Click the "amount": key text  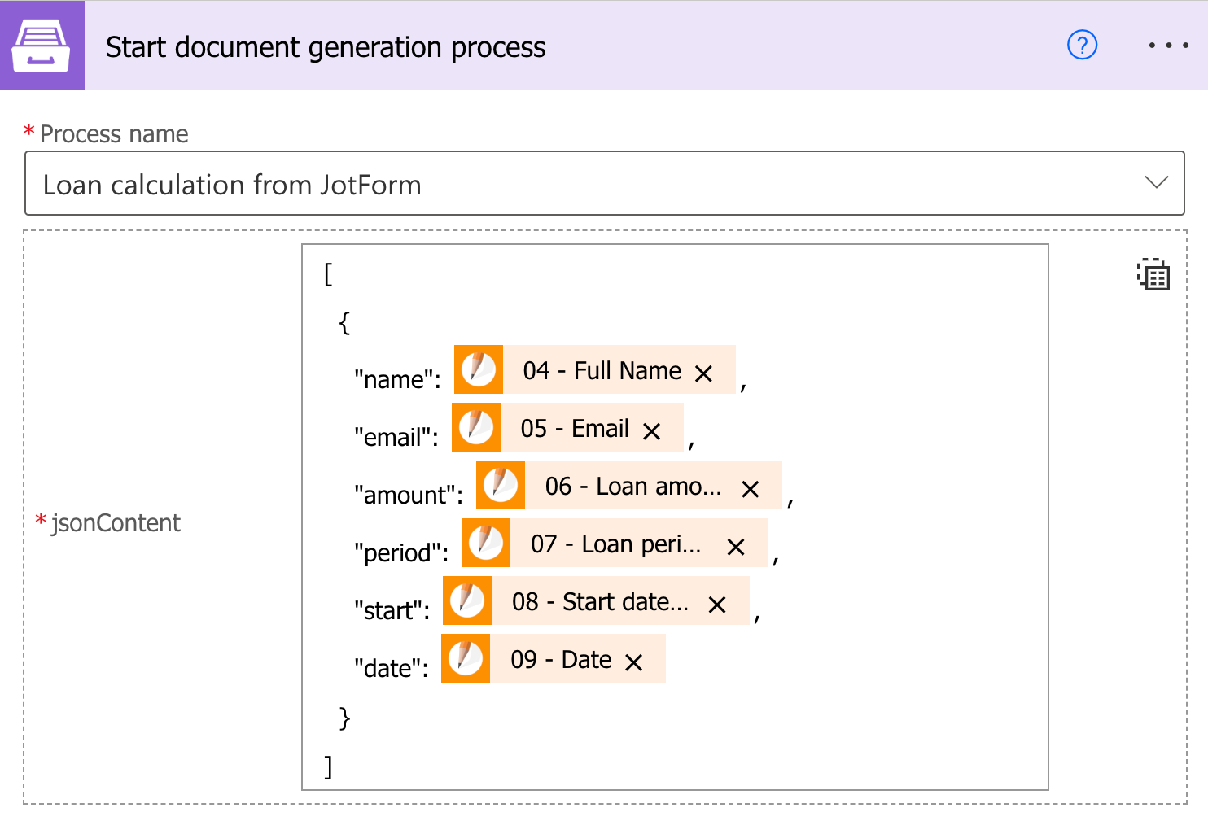[409, 495]
